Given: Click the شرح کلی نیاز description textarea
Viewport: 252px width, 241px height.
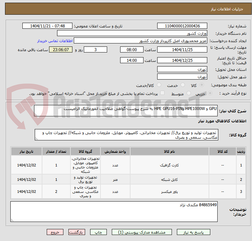Looking at the screenshot, I should [x=126, y=111].
